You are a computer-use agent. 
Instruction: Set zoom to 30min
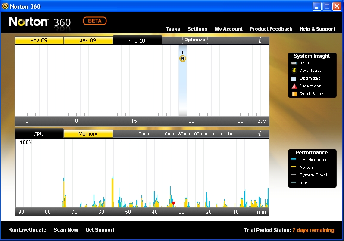click(185, 134)
